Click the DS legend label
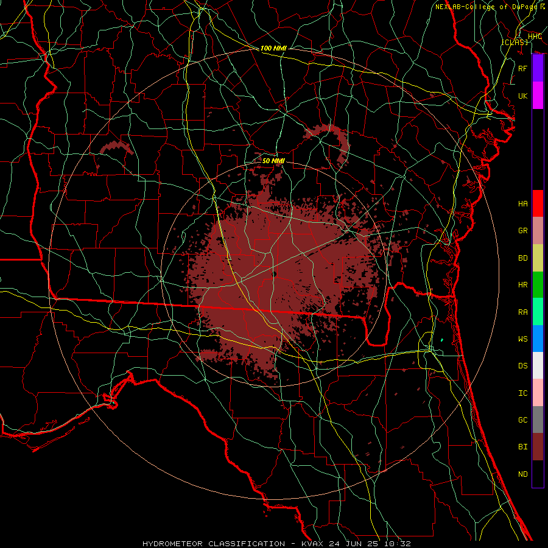The height and width of the screenshot is (548, 548). (x=522, y=366)
